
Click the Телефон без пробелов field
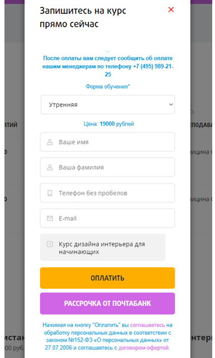[x=107, y=193]
